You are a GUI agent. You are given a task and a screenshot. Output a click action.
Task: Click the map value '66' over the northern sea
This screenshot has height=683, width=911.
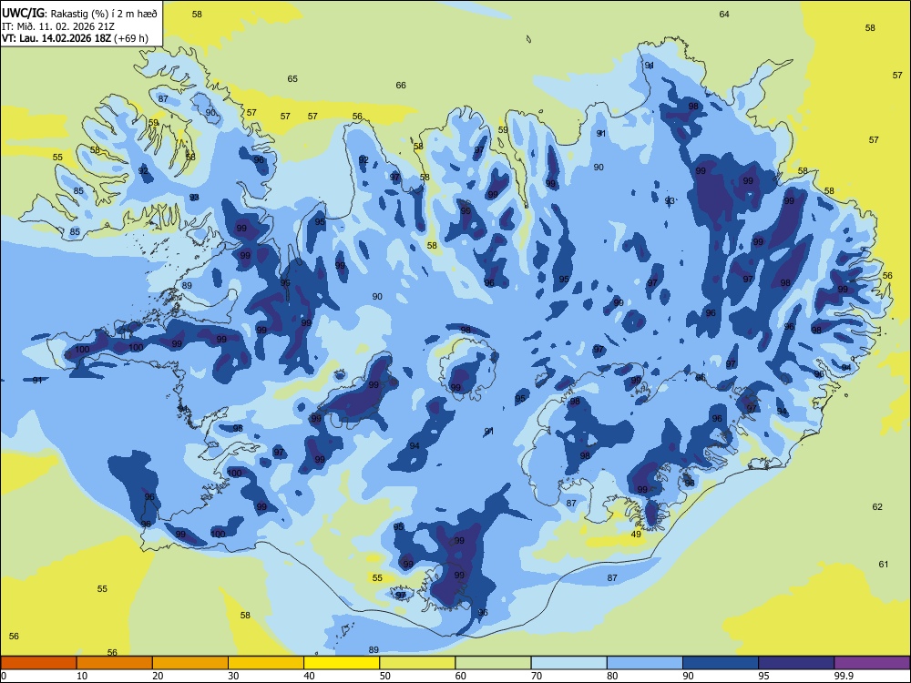(x=401, y=86)
